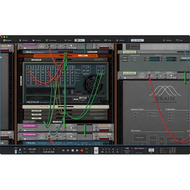Open the Reason application menu logo
The image size is (190, 190).
point(7,40)
